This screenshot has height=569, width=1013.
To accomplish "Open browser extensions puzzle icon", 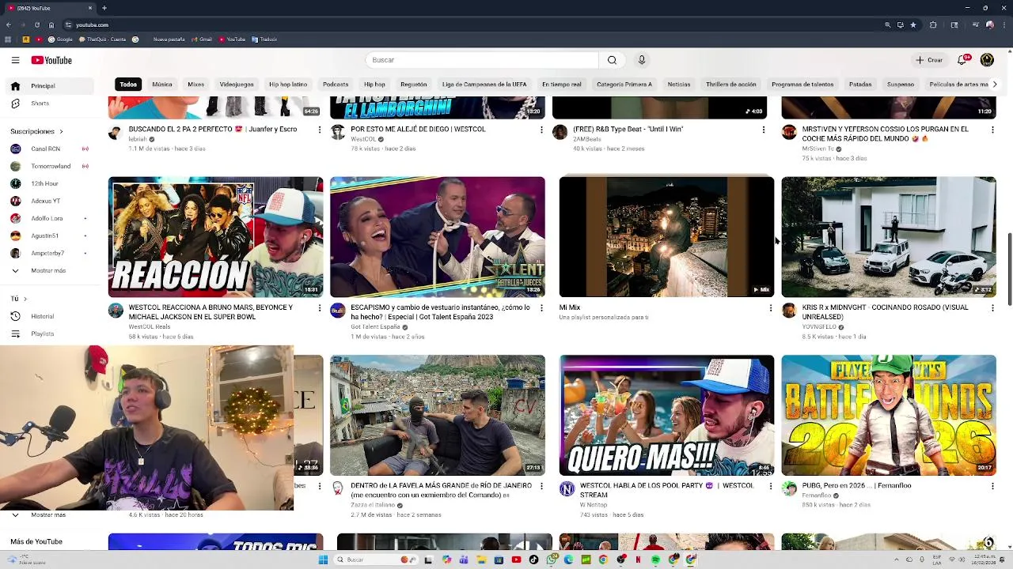I will pyautogui.click(x=933, y=24).
